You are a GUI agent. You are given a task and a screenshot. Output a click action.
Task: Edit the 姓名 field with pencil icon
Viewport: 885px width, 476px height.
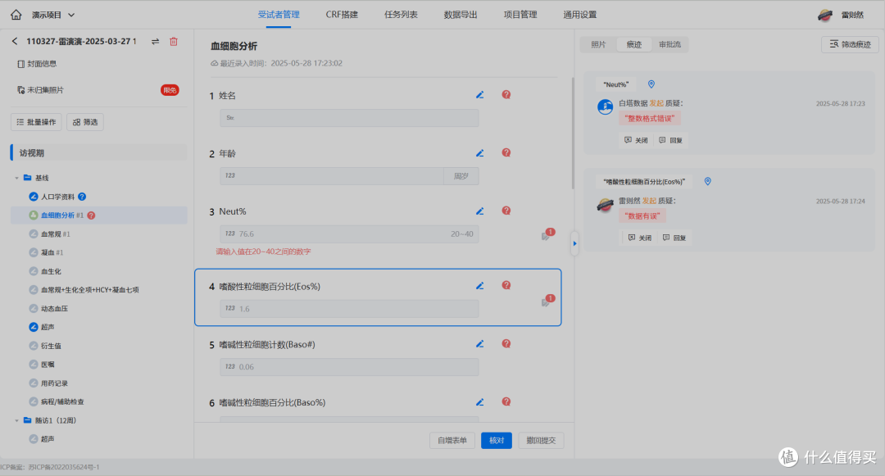pos(479,95)
